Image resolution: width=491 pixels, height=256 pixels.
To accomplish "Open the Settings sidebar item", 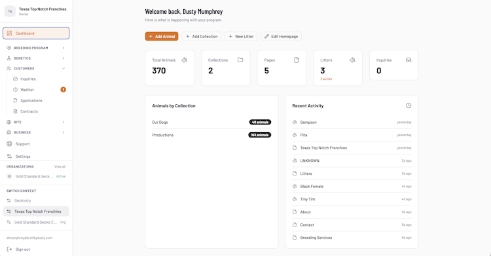I will [x=36, y=156].
